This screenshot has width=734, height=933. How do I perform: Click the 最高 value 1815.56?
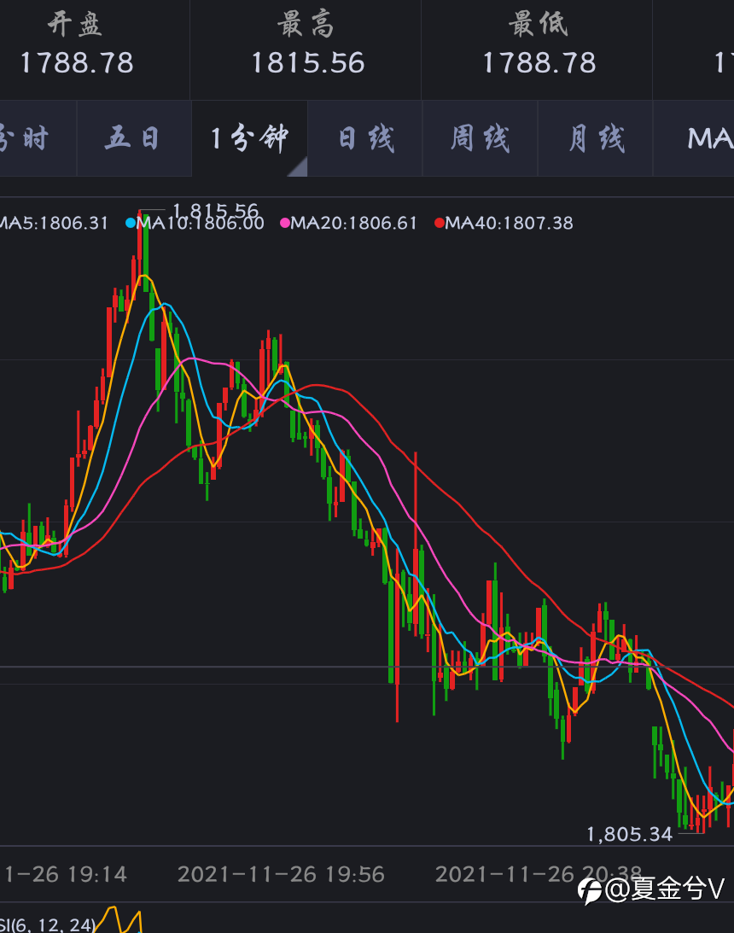(307, 63)
